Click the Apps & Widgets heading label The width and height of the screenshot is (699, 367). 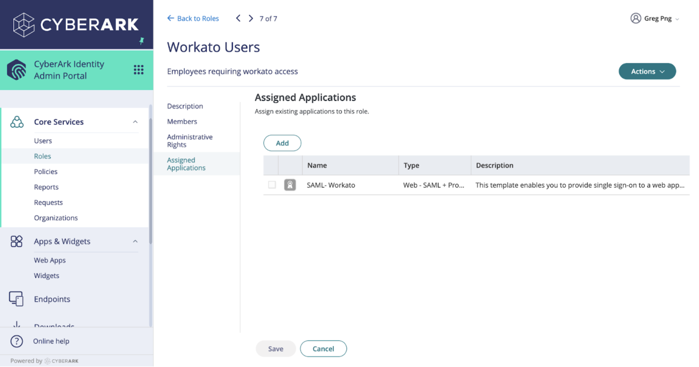click(x=62, y=242)
